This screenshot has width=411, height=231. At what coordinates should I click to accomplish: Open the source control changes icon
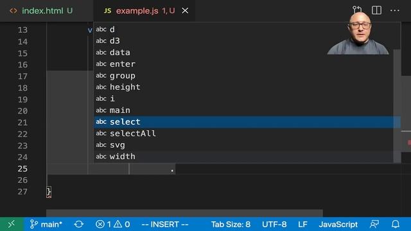(x=357, y=10)
